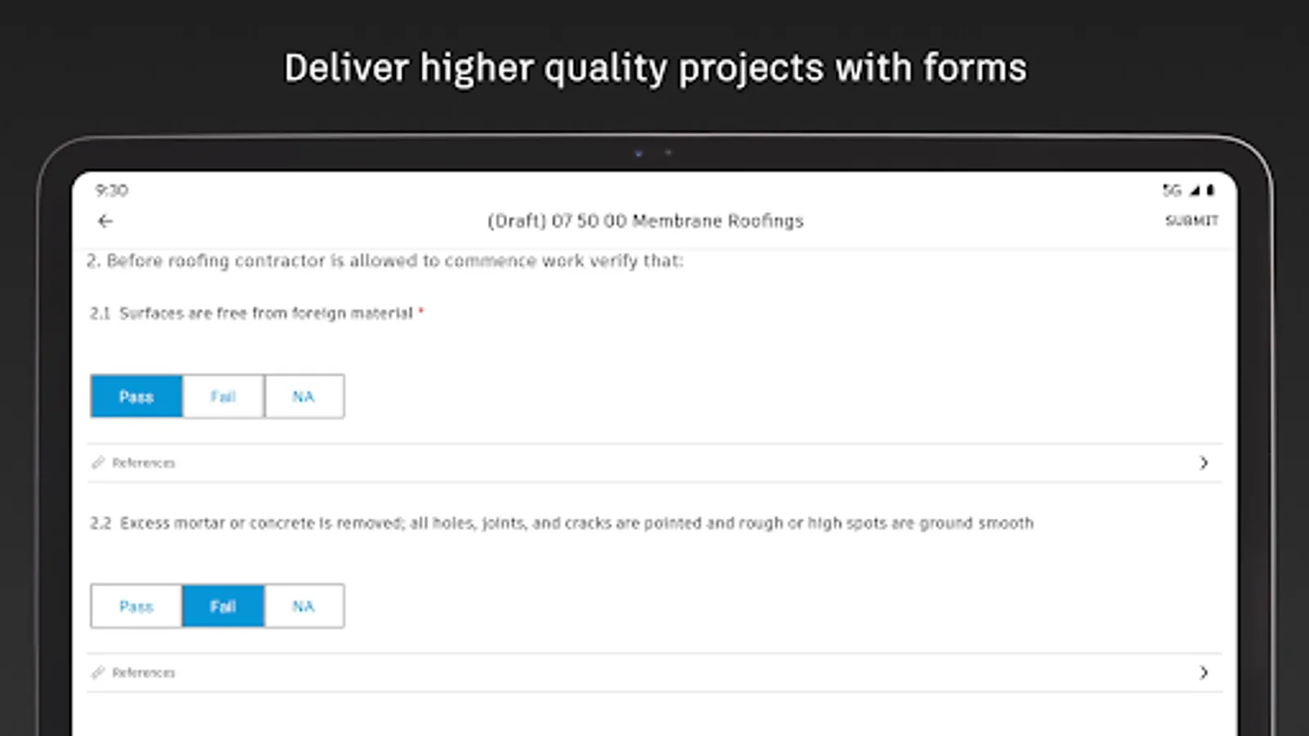Click the SUBMIT button
The image size is (1309, 736).
coord(1191,221)
